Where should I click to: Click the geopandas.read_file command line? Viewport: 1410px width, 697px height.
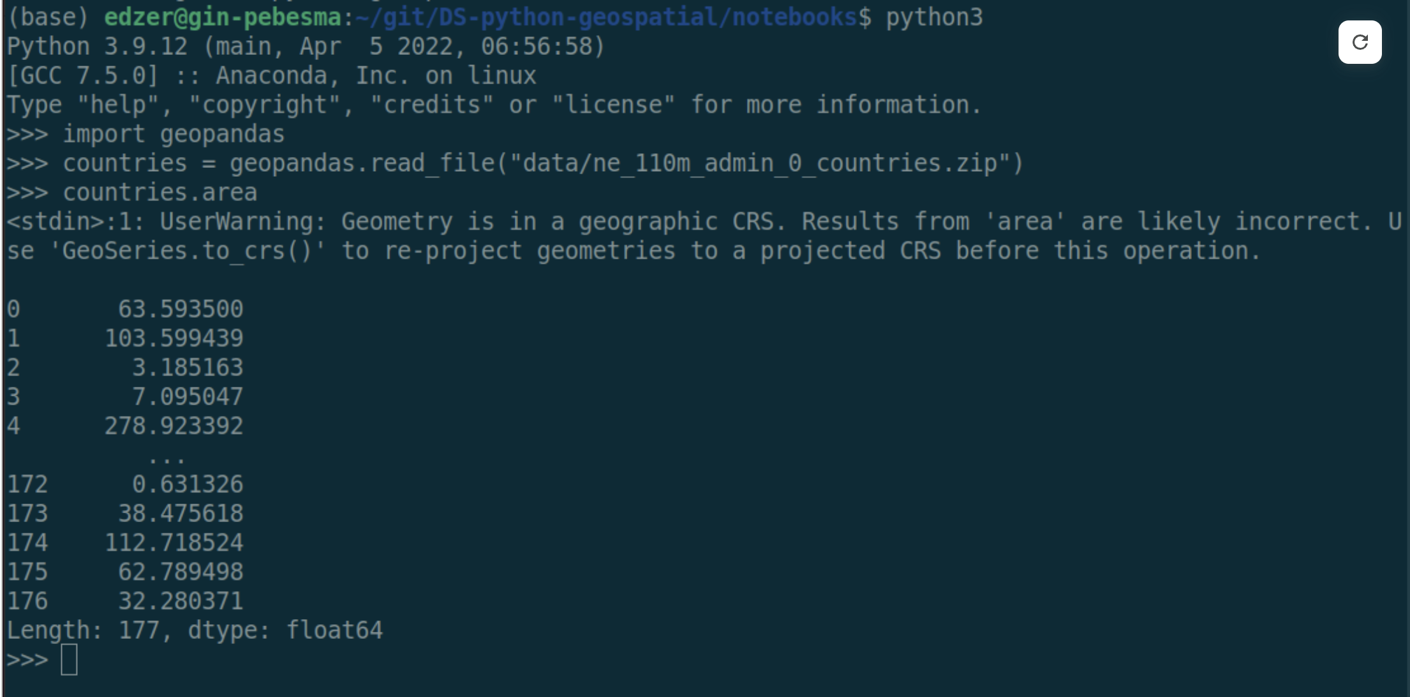[x=542, y=163]
